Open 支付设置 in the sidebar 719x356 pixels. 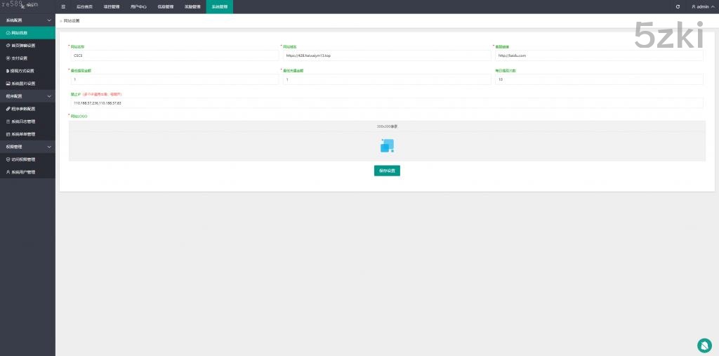20,58
